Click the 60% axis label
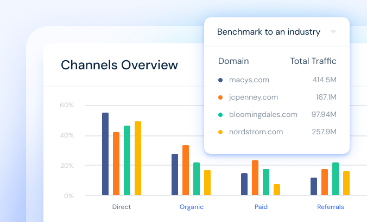Screen dimensions: 367x222 tap(67, 105)
